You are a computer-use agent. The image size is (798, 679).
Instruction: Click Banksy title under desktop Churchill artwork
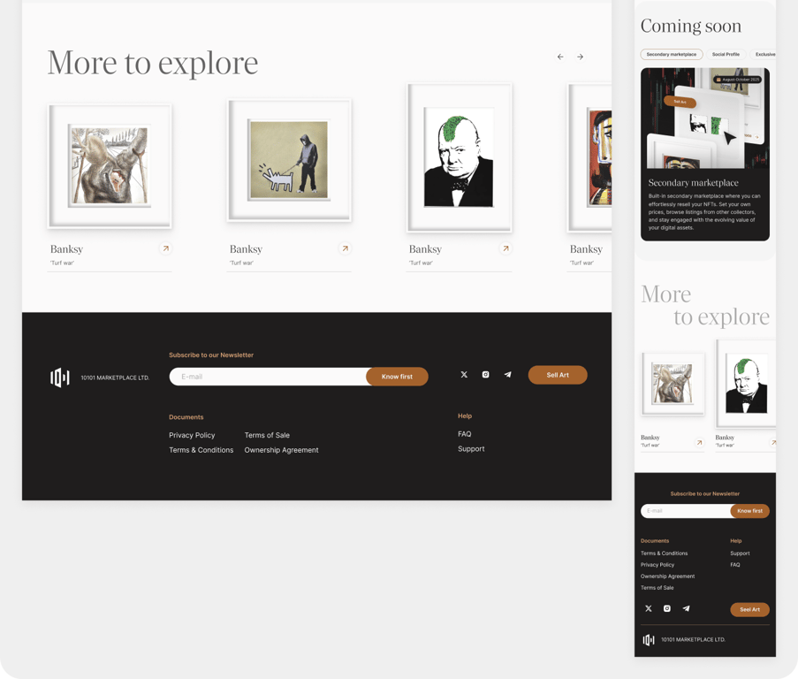[425, 249]
